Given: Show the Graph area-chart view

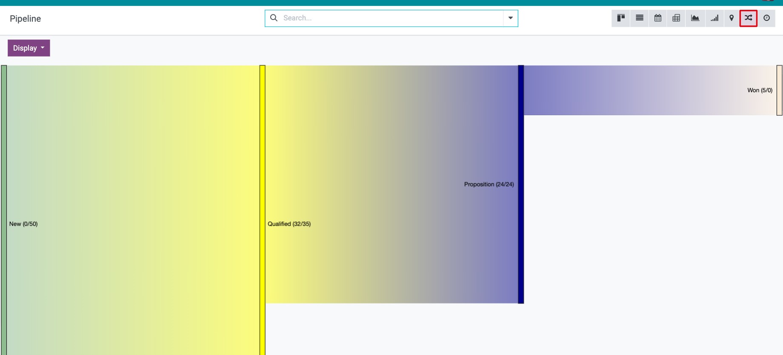Looking at the screenshot, I should point(695,18).
